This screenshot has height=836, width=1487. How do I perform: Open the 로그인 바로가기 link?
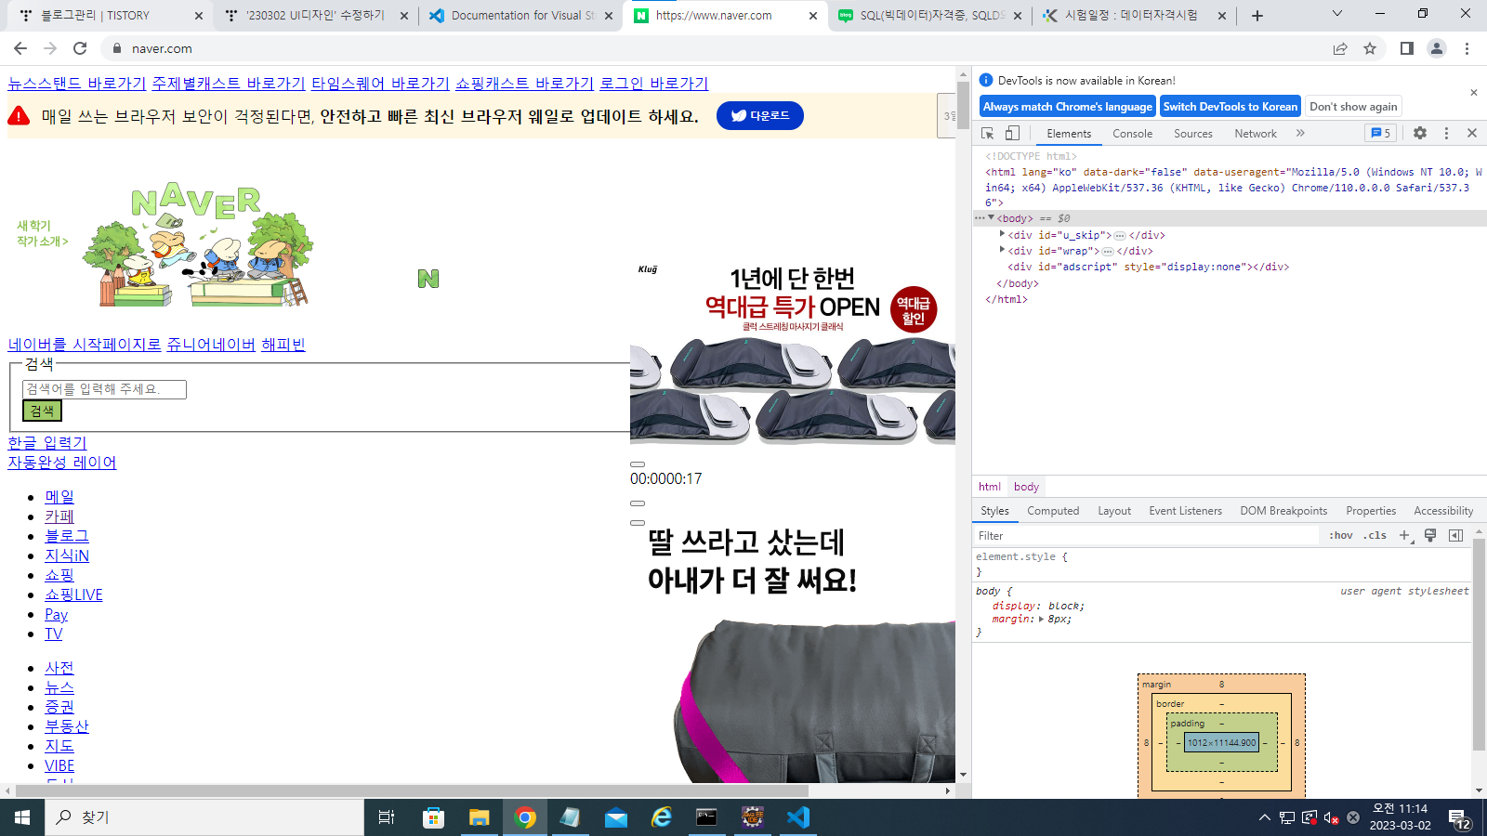pos(653,84)
